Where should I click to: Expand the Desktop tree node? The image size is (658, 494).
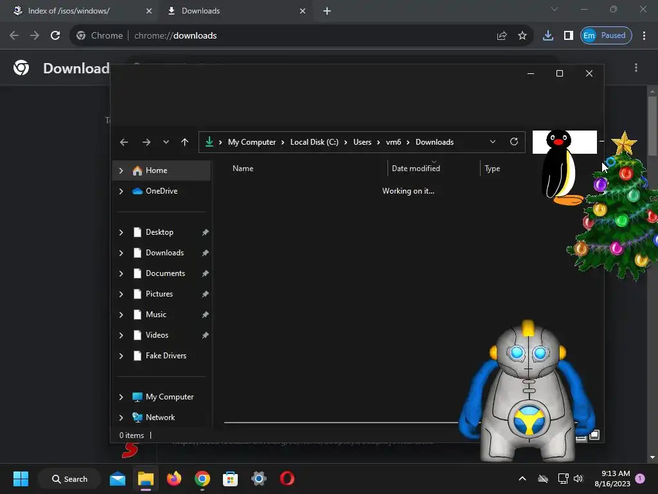(x=121, y=232)
